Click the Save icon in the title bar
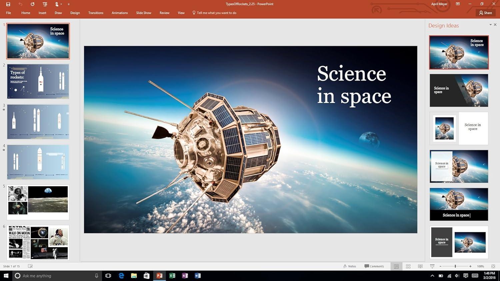Screen dimensions: 500x281 click(8, 4)
